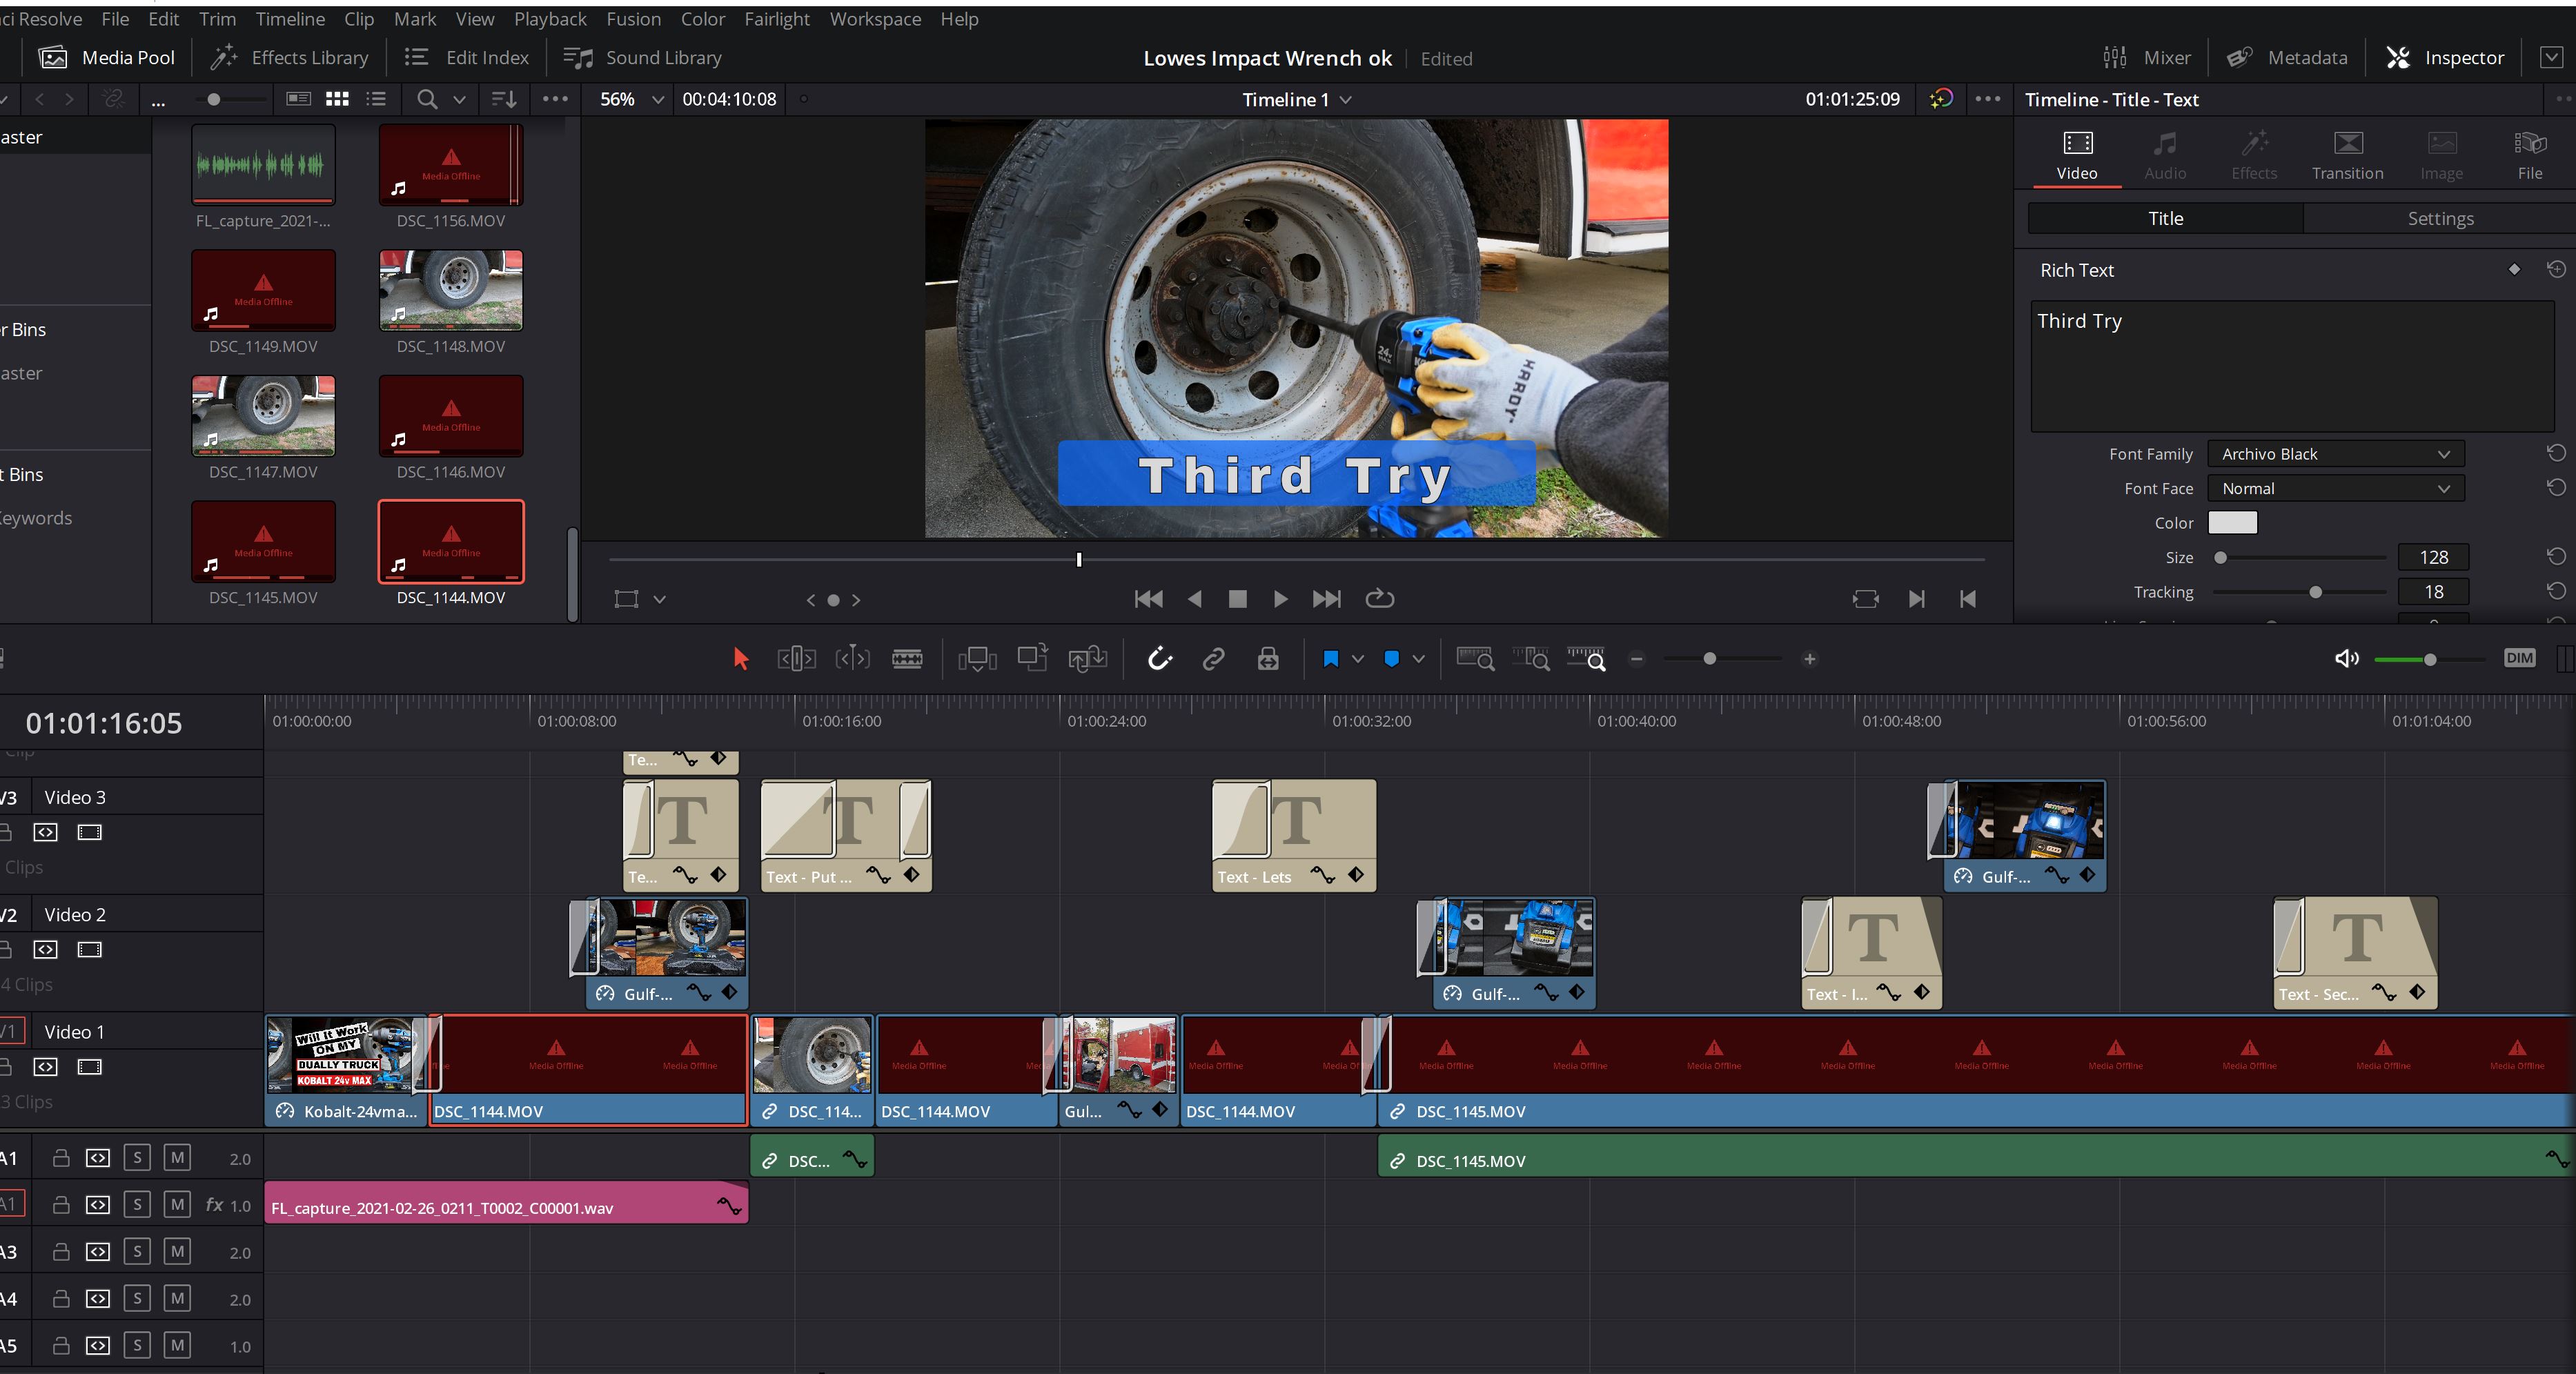
Task: Open the Media Pool panel
Action: (x=107, y=58)
